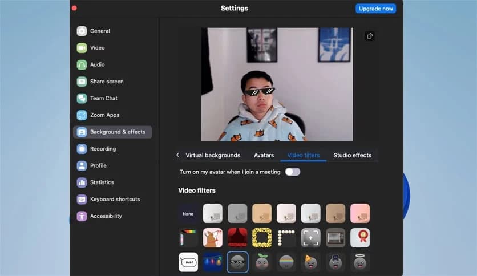Apply the salmon pink color filter
477x276 pixels.
point(360,214)
